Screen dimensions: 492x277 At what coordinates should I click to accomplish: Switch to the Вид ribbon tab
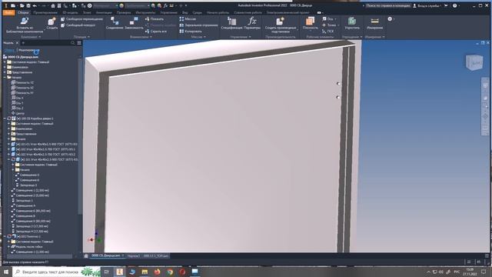click(185, 12)
